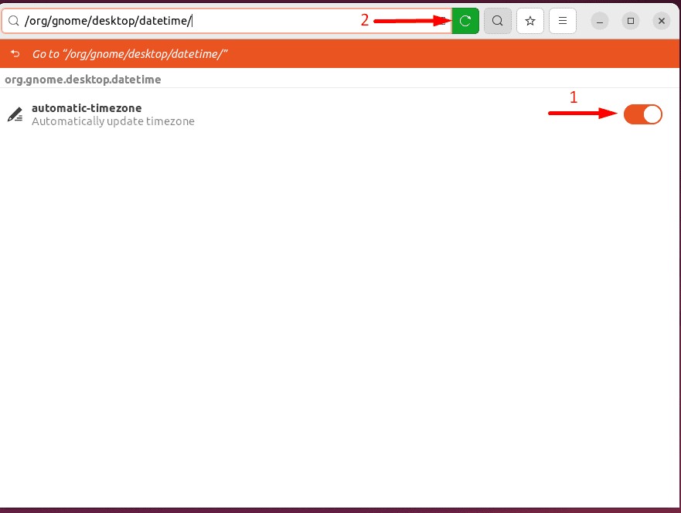Start a key search with the search button
681x513 pixels.
click(x=497, y=21)
